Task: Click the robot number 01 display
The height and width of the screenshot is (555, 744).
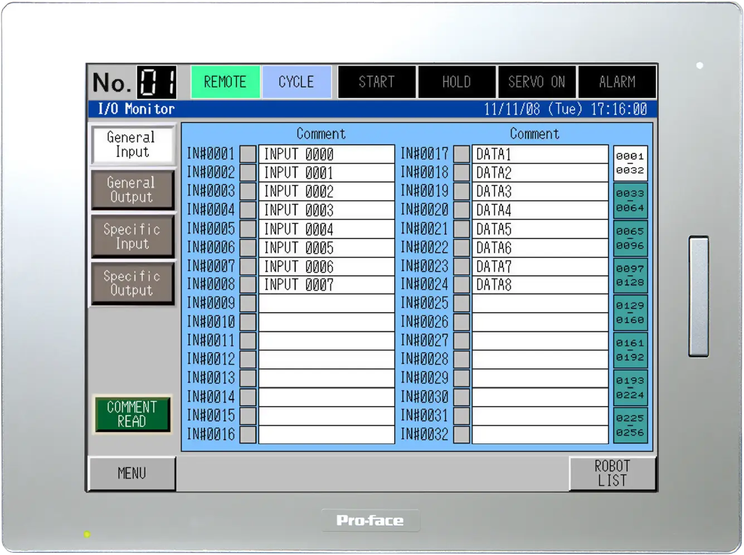Action: [x=157, y=82]
